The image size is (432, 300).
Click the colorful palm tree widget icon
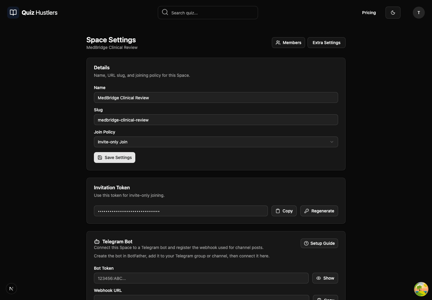421,289
